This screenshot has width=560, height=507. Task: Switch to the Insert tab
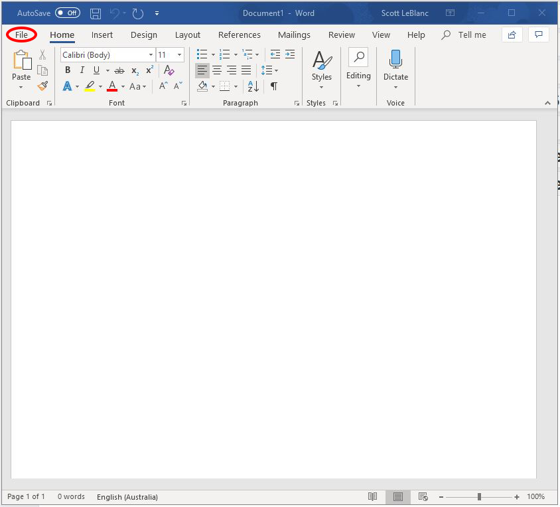click(x=102, y=35)
